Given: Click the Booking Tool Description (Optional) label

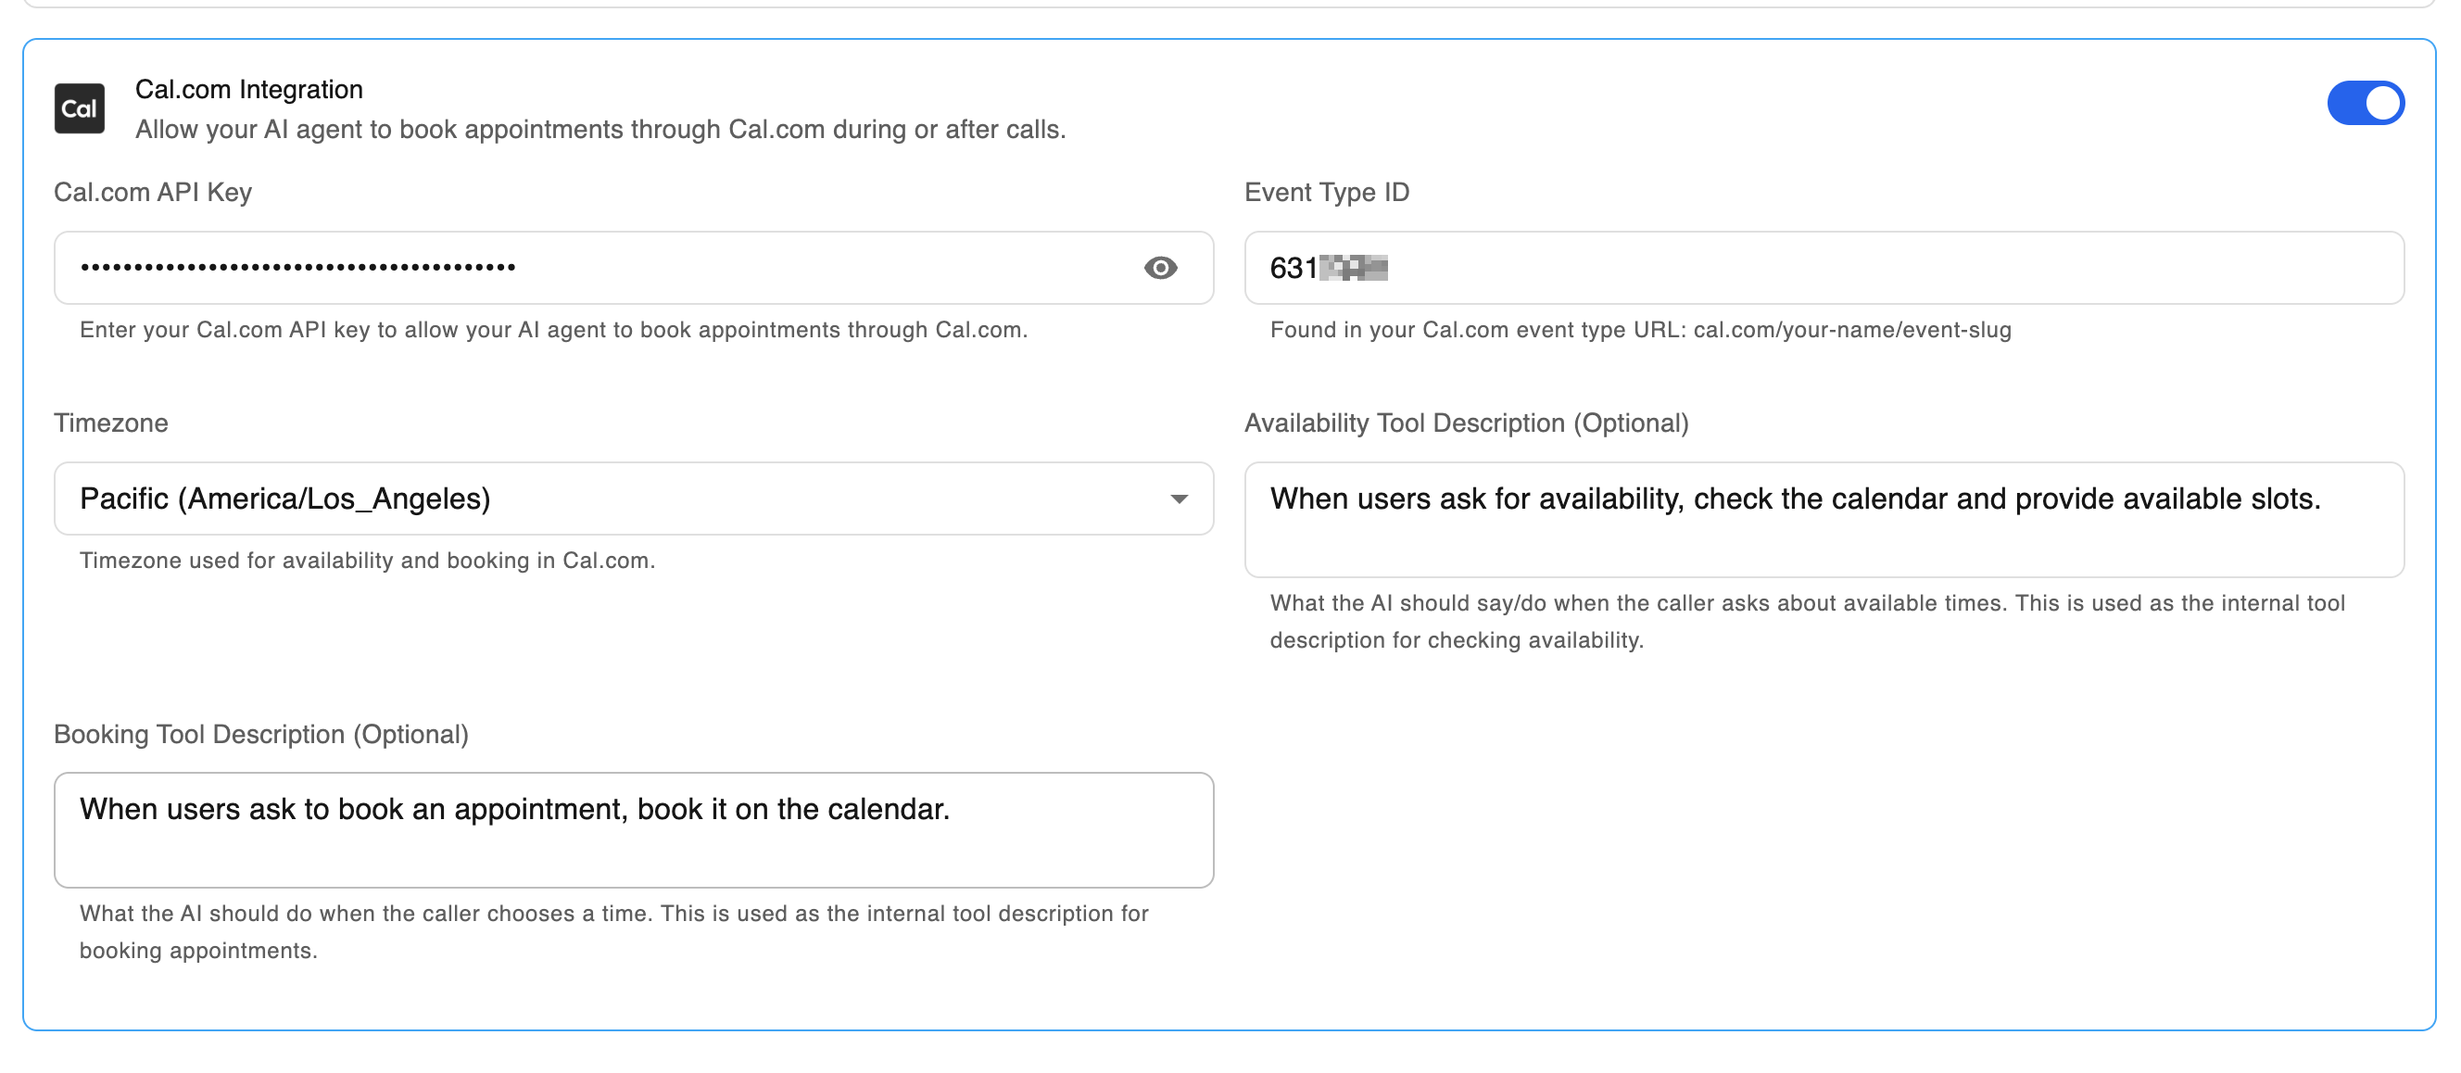Looking at the screenshot, I should [x=260, y=735].
